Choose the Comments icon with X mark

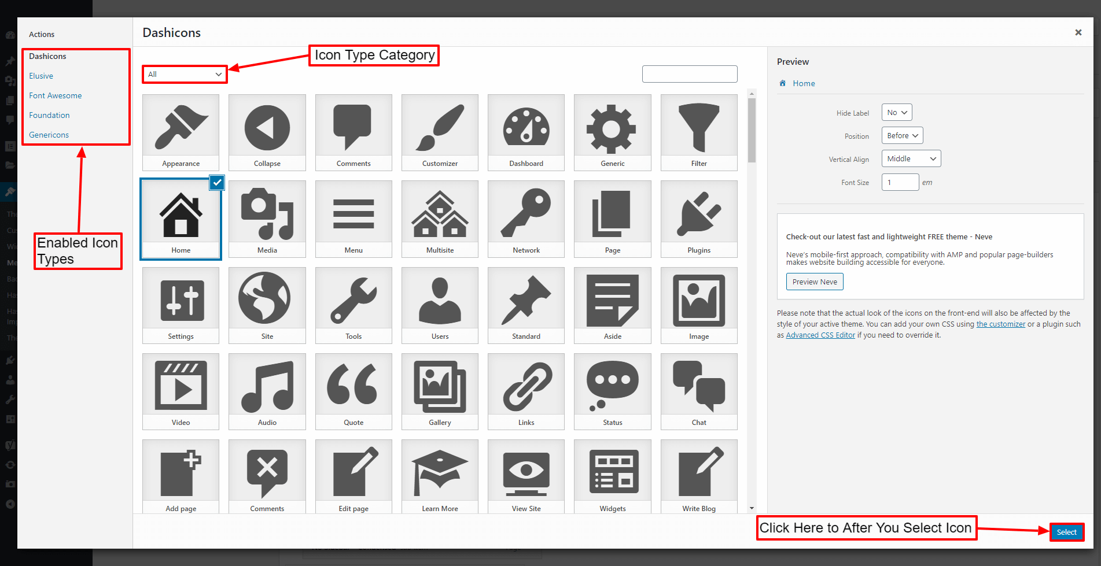(267, 476)
